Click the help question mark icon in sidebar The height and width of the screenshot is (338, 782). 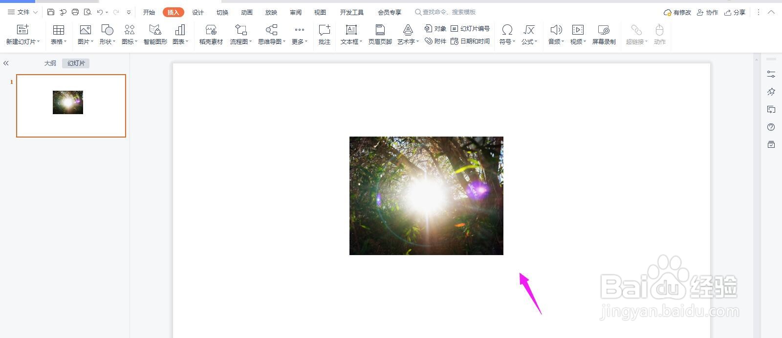(771, 127)
